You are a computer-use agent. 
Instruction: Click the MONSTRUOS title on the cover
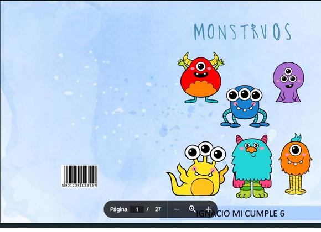coord(242,31)
